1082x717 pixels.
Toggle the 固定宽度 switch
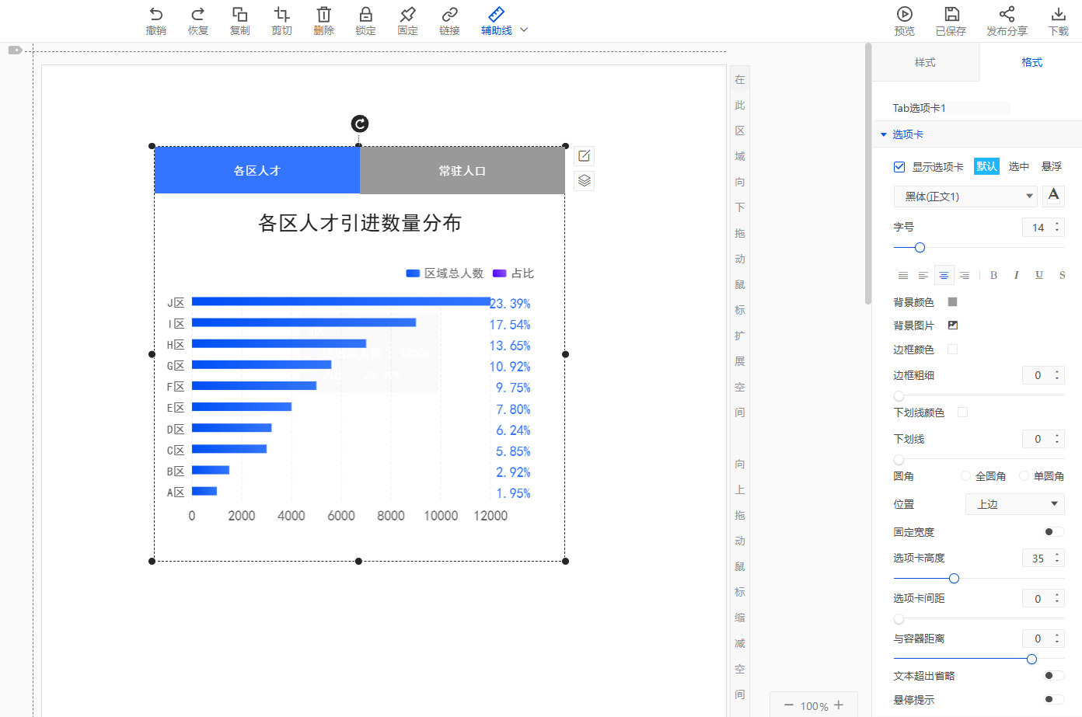1053,532
